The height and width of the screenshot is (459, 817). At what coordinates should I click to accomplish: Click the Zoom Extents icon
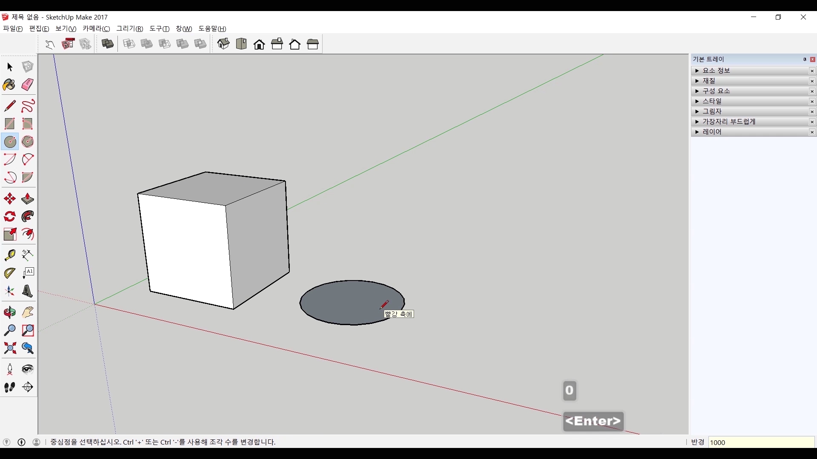[x=9, y=348]
